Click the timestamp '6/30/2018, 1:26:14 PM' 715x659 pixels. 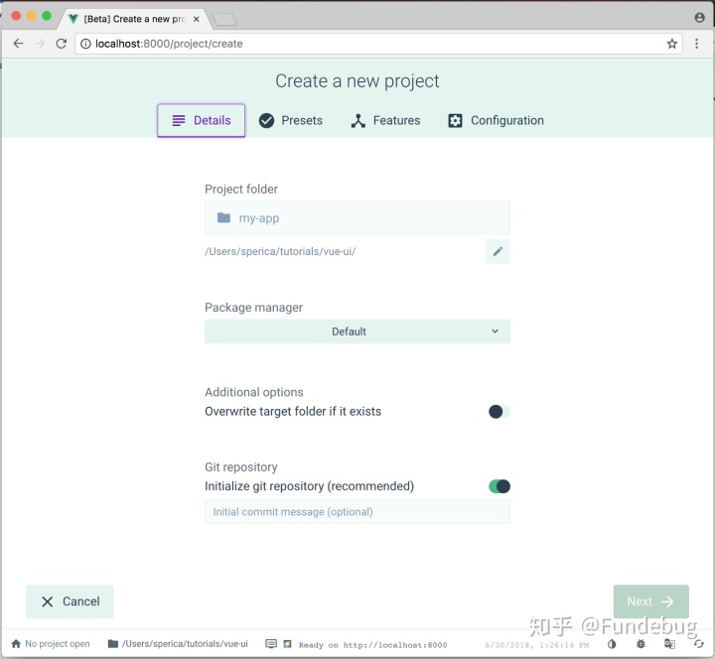[536, 645]
